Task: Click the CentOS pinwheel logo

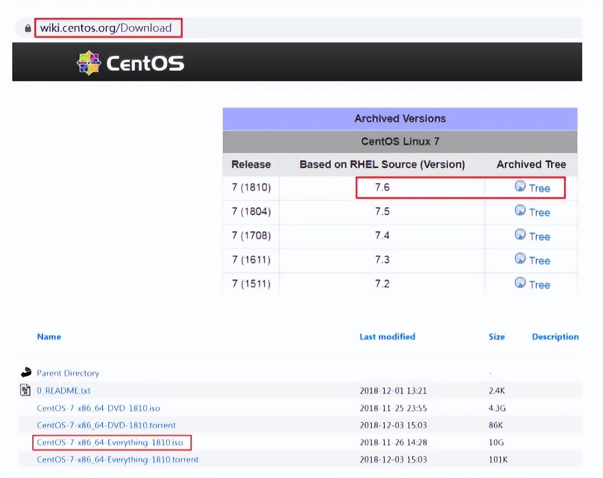Action: (x=89, y=63)
